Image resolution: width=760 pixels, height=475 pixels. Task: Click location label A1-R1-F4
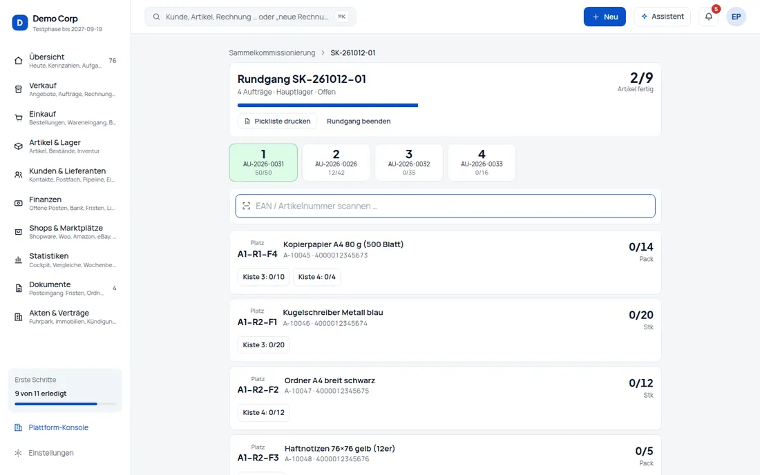tap(258, 253)
